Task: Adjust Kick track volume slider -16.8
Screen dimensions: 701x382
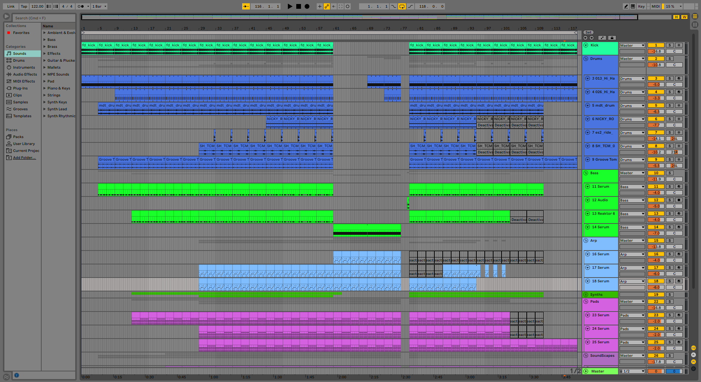Action: pos(656,51)
